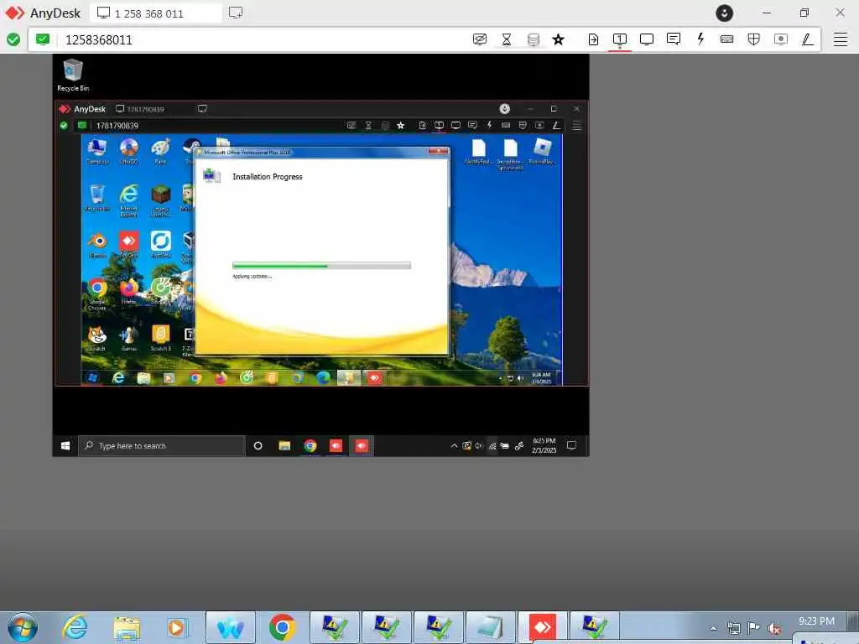Show hidden icons arrow in local tray
The height and width of the screenshot is (644, 859).
click(713, 628)
